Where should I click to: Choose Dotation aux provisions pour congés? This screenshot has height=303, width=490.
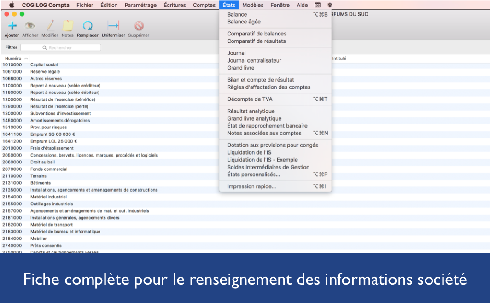click(x=275, y=145)
